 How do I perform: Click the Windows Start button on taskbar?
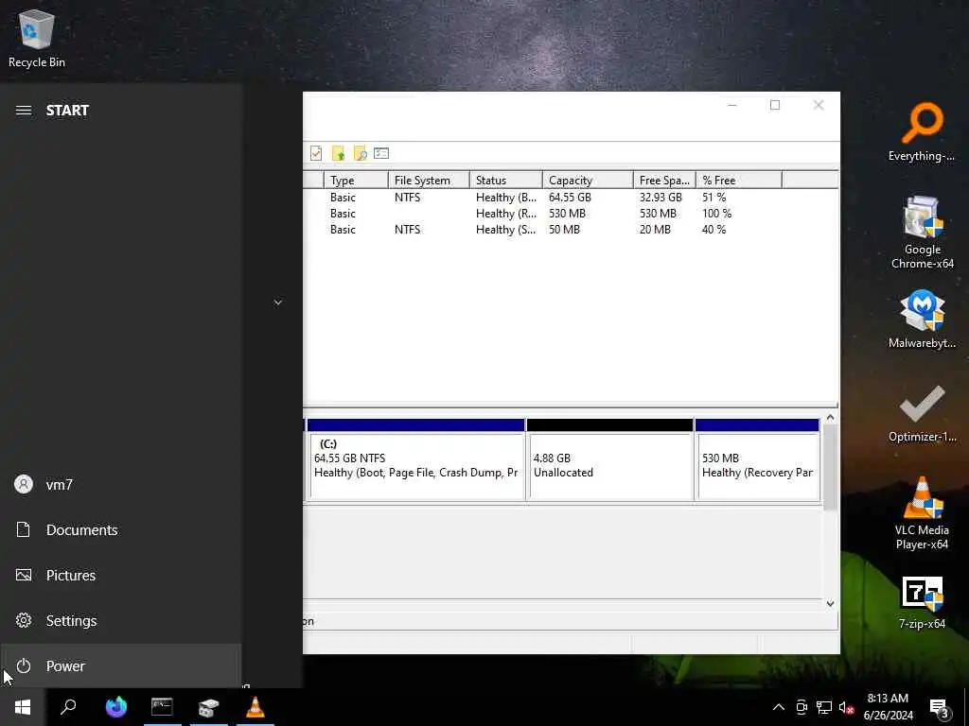coord(23,707)
